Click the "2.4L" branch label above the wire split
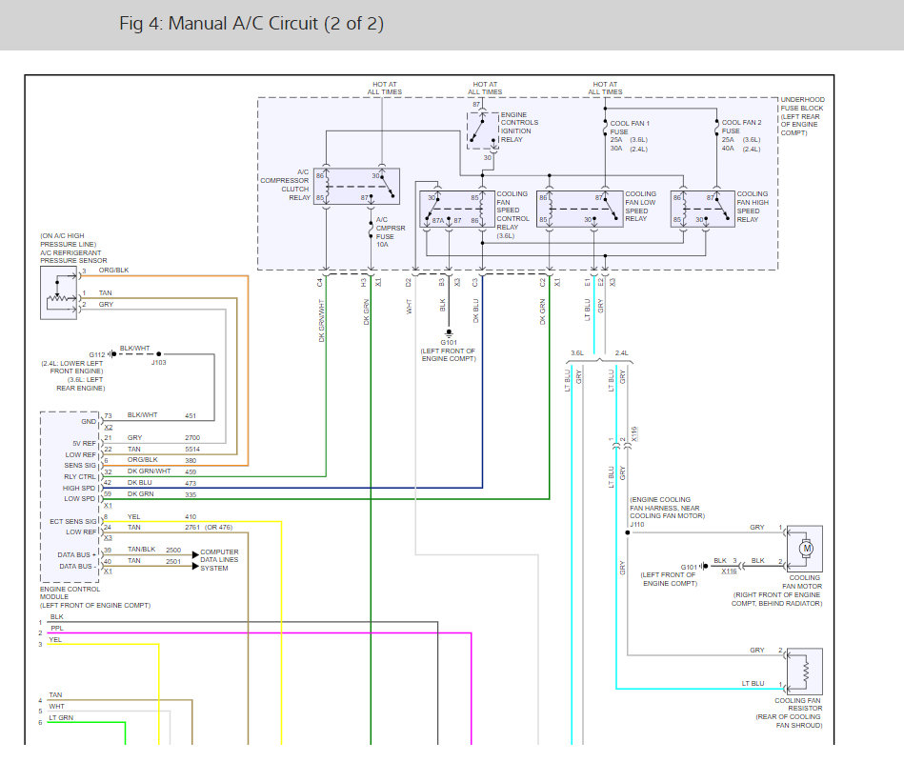Image resolution: width=904 pixels, height=782 pixels. click(x=621, y=352)
